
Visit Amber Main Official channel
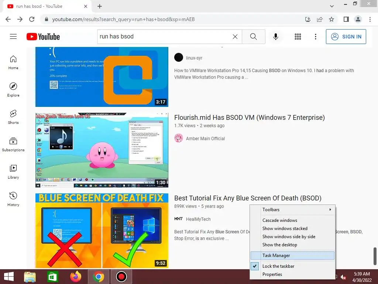205,138
